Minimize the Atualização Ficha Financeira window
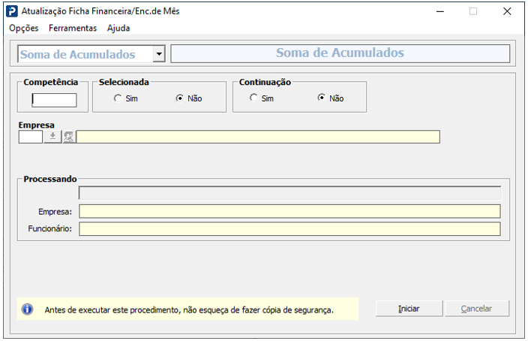Image resolution: width=528 pixels, height=341 pixels. (439, 11)
